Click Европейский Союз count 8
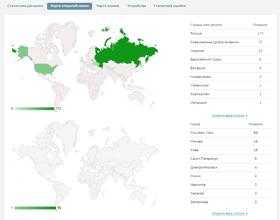 click(x=260, y=59)
